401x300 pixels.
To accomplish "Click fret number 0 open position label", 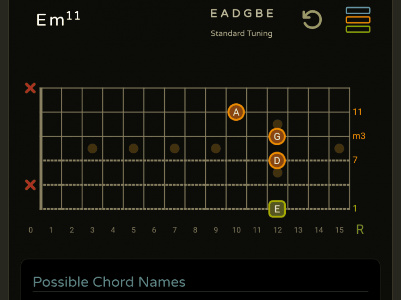I will pyautogui.click(x=31, y=230).
